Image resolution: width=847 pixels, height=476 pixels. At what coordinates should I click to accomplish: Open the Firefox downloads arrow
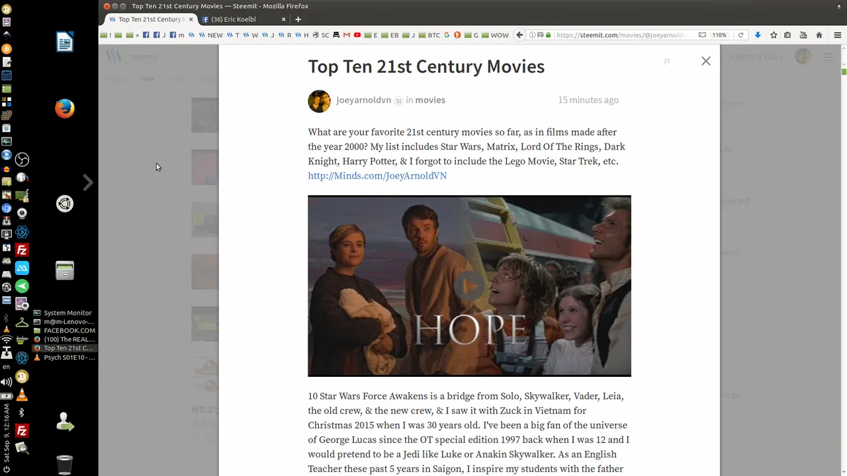[758, 35]
